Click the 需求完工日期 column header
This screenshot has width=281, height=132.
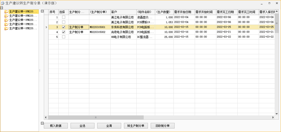[227, 12]
